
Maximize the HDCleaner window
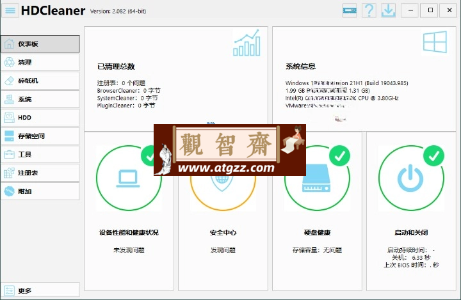[429, 11]
